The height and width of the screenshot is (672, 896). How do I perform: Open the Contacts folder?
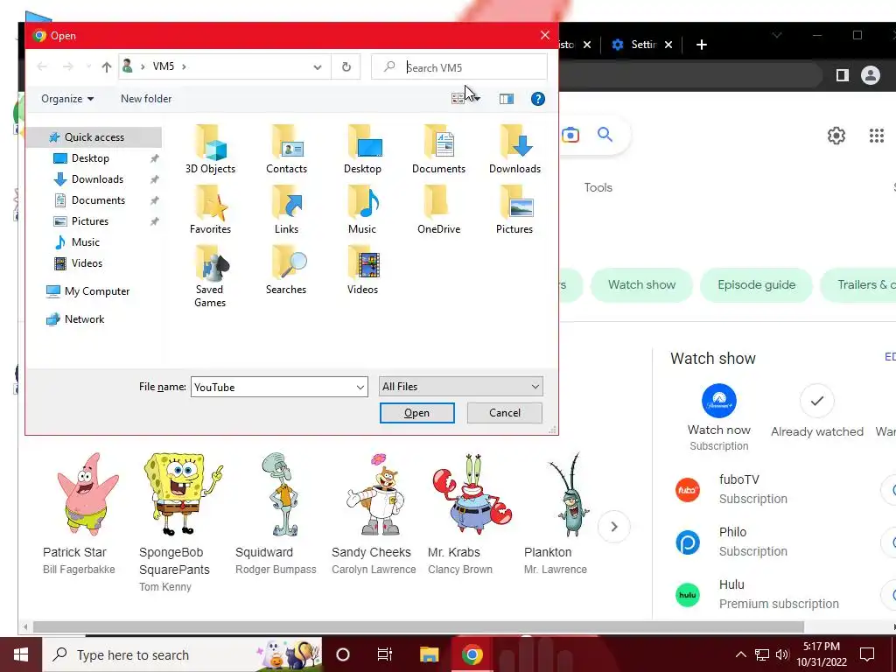pos(286,149)
